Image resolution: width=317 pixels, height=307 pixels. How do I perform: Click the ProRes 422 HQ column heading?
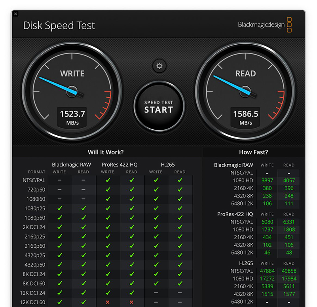coord(120,165)
